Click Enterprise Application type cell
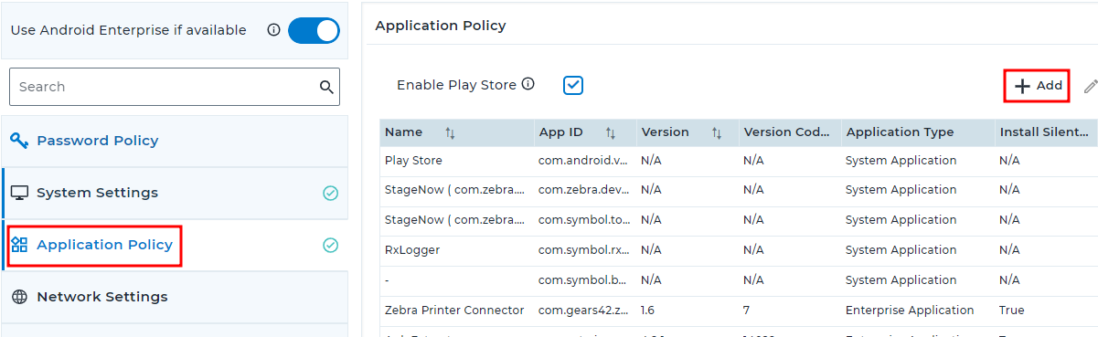The image size is (1098, 337). click(x=910, y=311)
